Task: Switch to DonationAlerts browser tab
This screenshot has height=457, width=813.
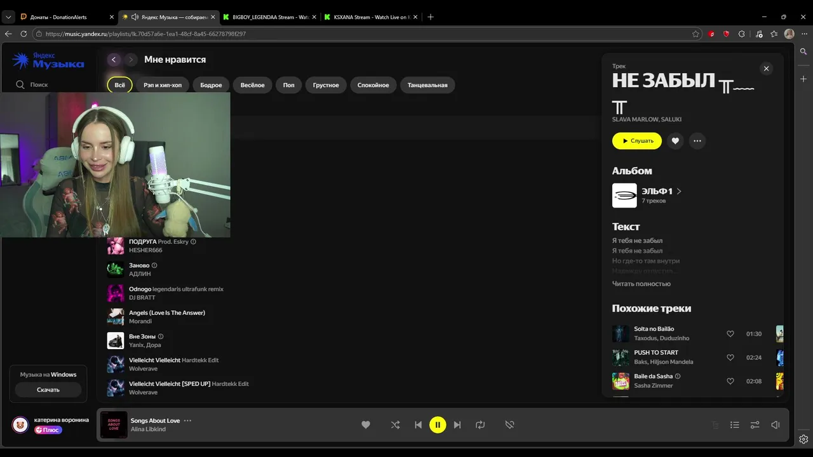Action: (65, 17)
